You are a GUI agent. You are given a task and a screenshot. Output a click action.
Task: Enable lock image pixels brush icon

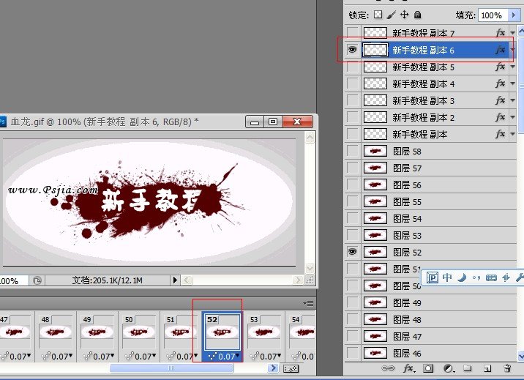tap(391, 15)
